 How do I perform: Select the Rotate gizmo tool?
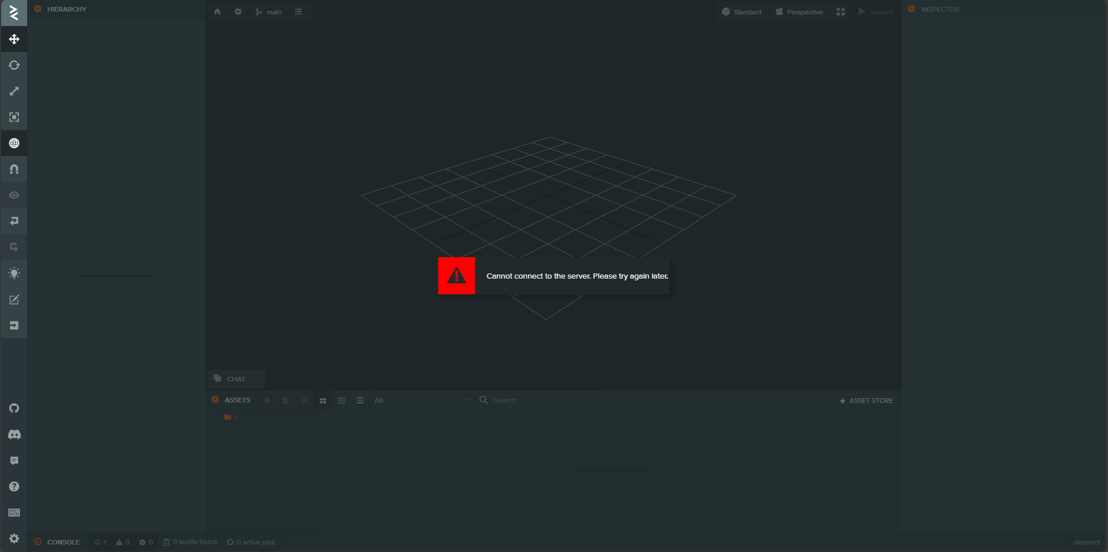pyautogui.click(x=14, y=65)
